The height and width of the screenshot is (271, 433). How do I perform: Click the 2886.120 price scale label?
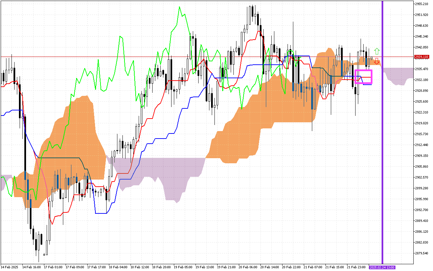tap(422, 232)
